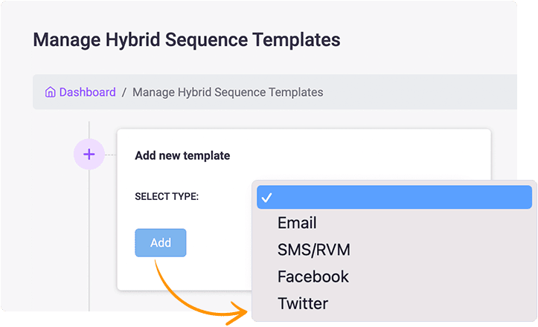Screen dimensions: 538x327
Task: Click the empty right side of the breadcrumb bar
Action: [432, 93]
